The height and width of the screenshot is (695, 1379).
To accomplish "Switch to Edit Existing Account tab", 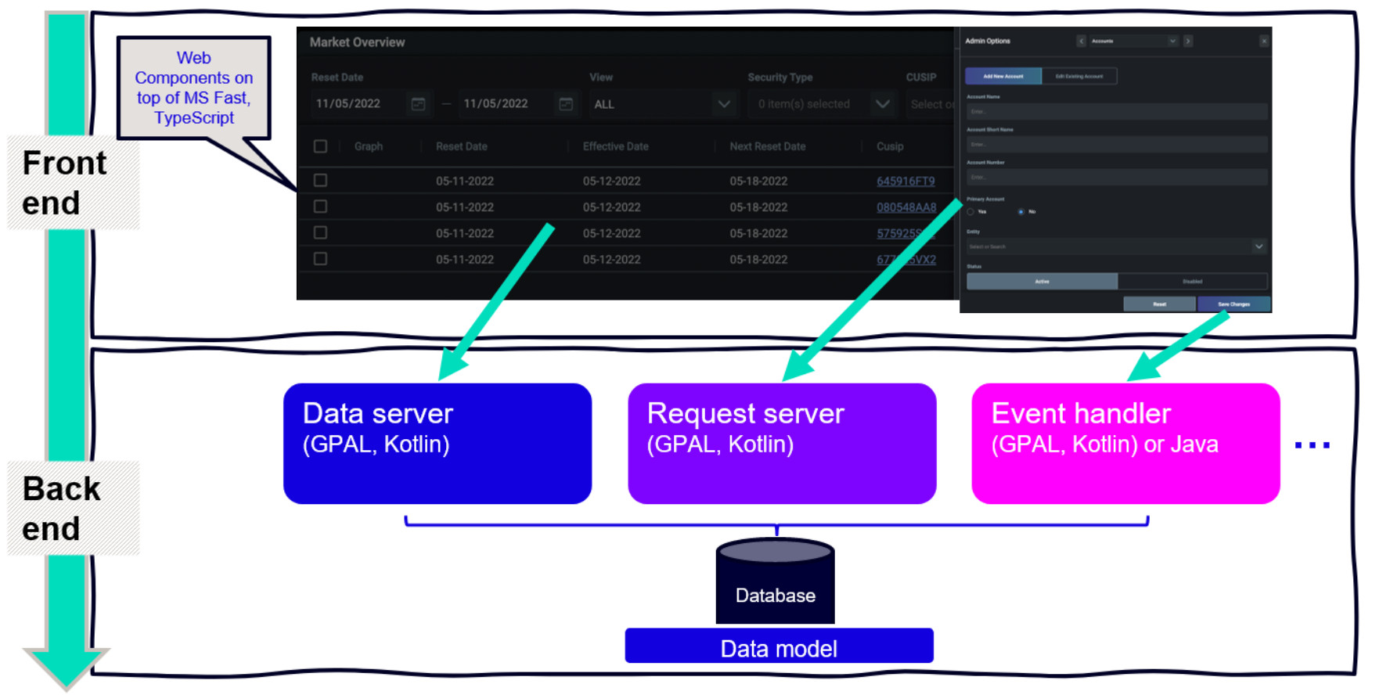I will point(1079,76).
